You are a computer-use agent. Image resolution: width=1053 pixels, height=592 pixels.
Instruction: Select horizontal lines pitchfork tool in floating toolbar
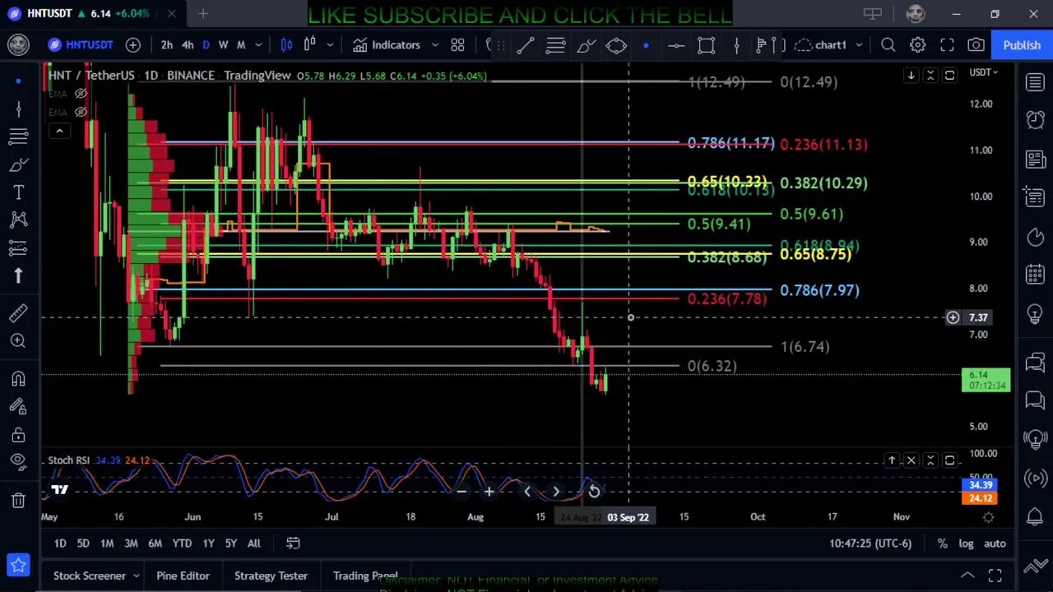pyautogui.click(x=555, y=45)
